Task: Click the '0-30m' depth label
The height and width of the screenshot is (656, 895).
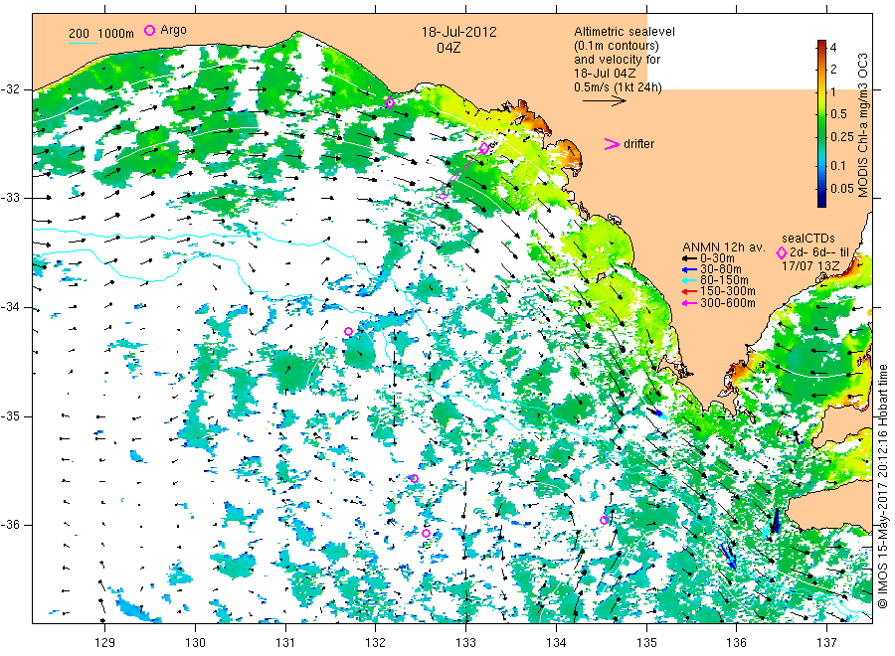Action: pos(717,258)
